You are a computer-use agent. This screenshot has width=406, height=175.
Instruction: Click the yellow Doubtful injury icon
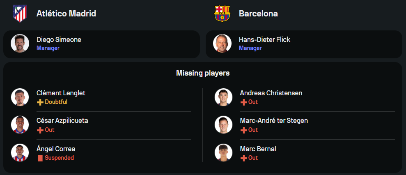40,102
